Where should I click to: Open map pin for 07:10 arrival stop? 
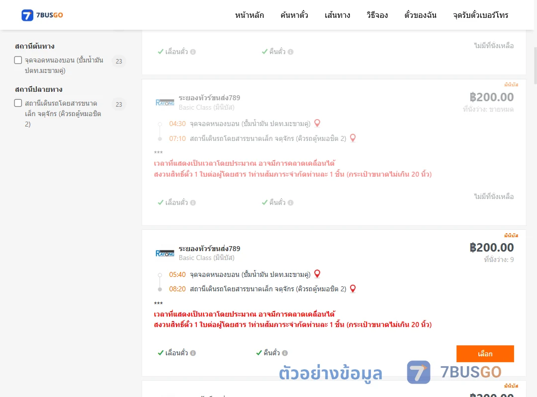[353, 138]
